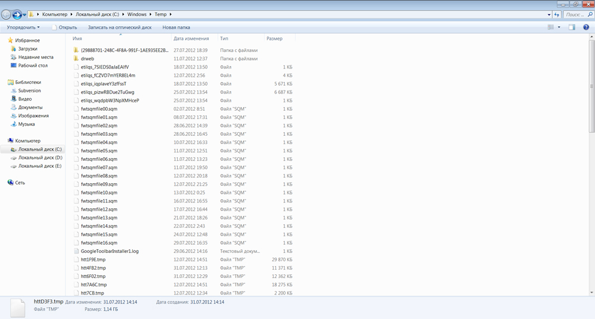
Task: Open Рабочий стол in navigation pane
Action: tap(33, 65)
